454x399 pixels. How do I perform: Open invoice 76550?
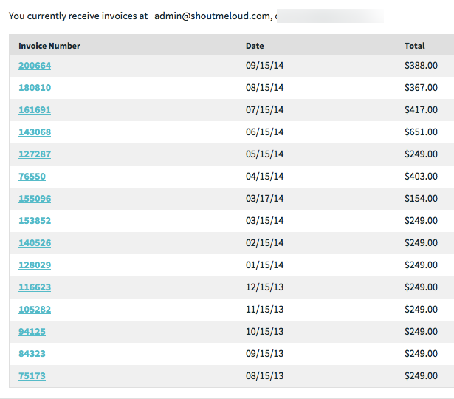pyautogui.click(x=32, y=176)
